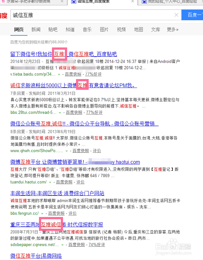Open result 微博互推平台 让微博营销更简单

75,162
